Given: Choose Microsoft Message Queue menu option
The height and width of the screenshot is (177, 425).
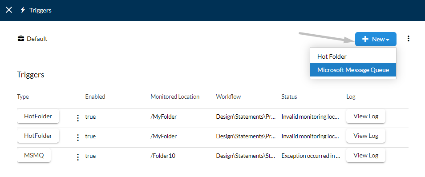Looking at the screenshot, I should [x=353, y=70].
